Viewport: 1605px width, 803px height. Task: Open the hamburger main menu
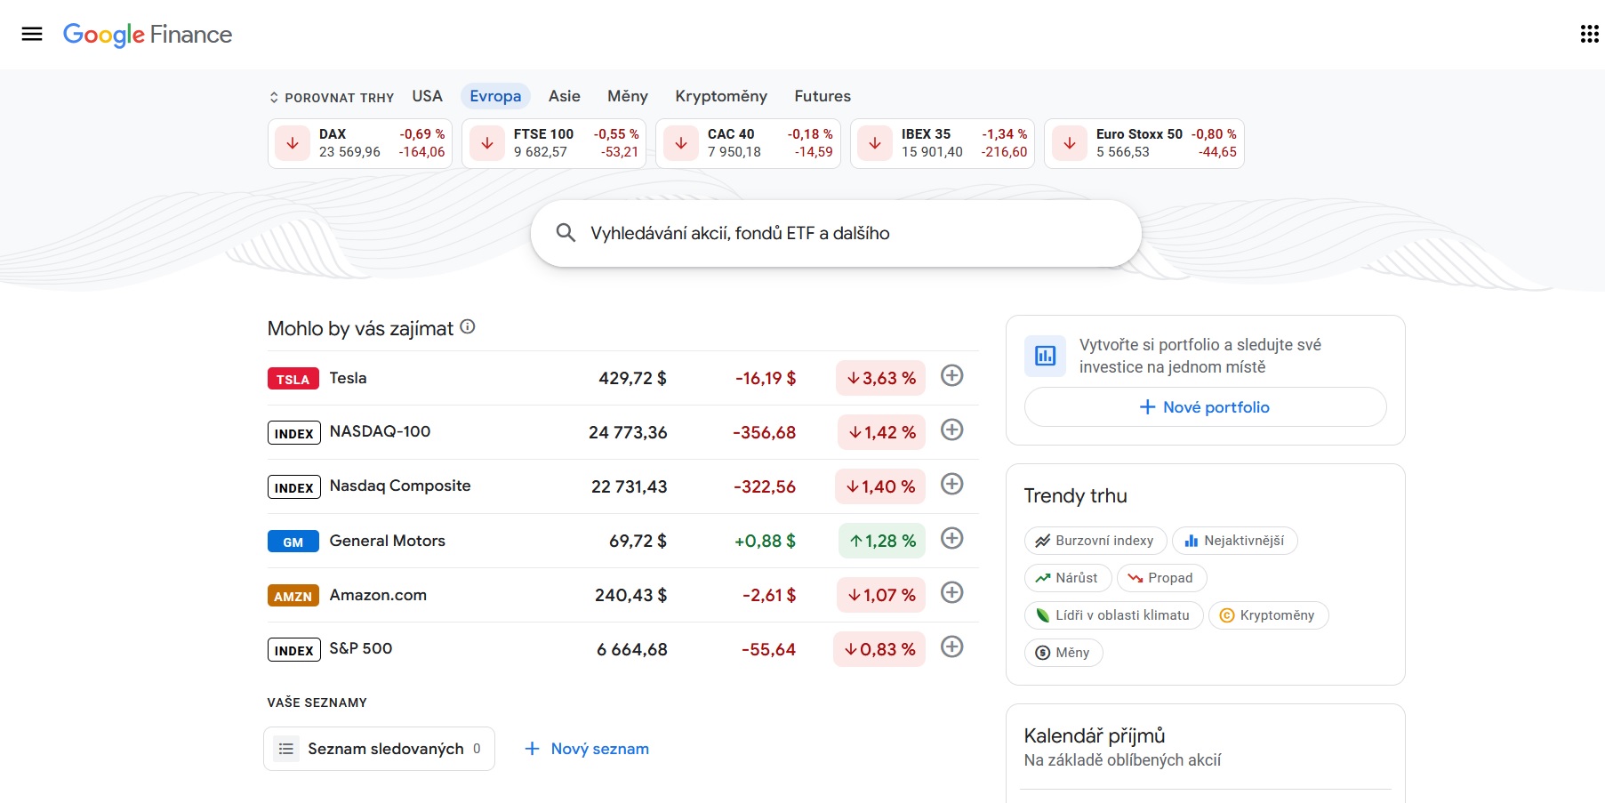(32, 34)
